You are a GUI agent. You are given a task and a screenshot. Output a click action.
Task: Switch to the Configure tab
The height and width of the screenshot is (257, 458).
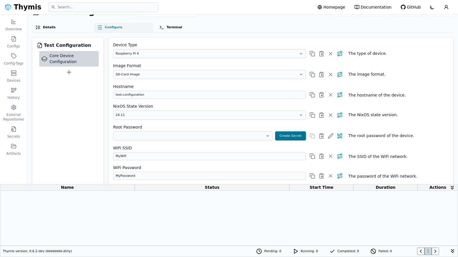pyautogui.click(x=124, y=27)
